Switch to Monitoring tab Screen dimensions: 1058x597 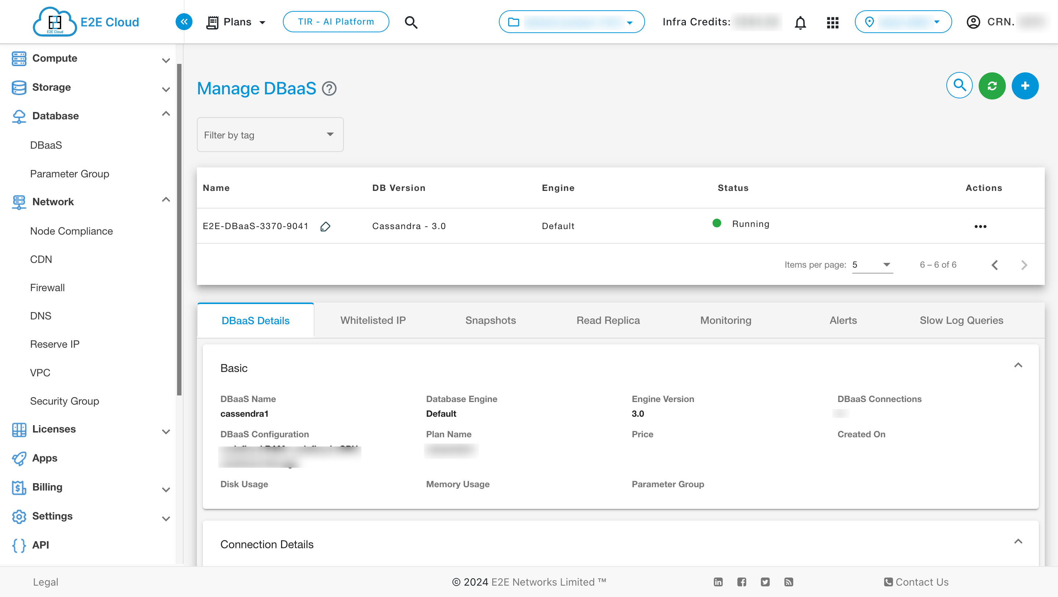(x=726, y=320)
